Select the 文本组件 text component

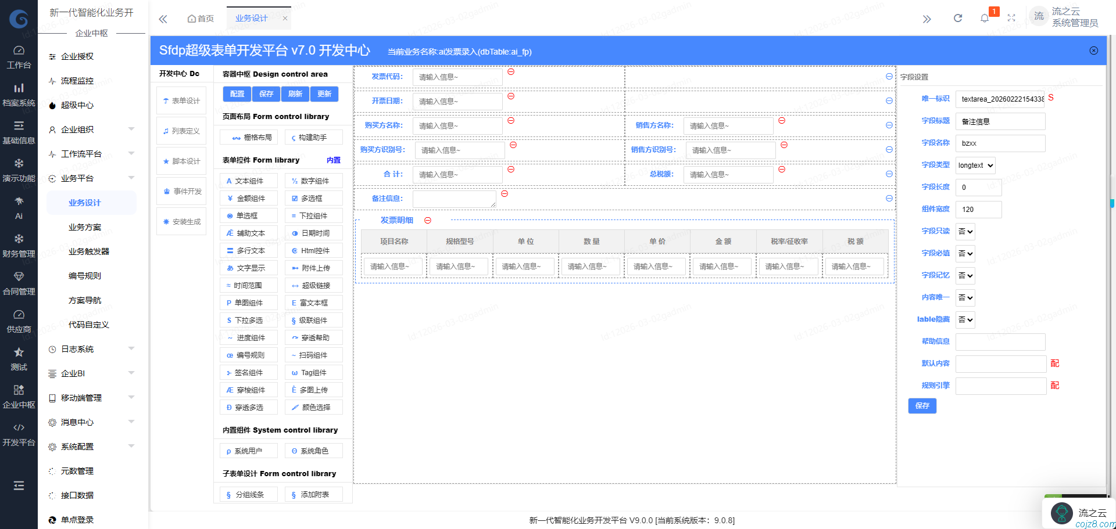[x=248, y=181]
